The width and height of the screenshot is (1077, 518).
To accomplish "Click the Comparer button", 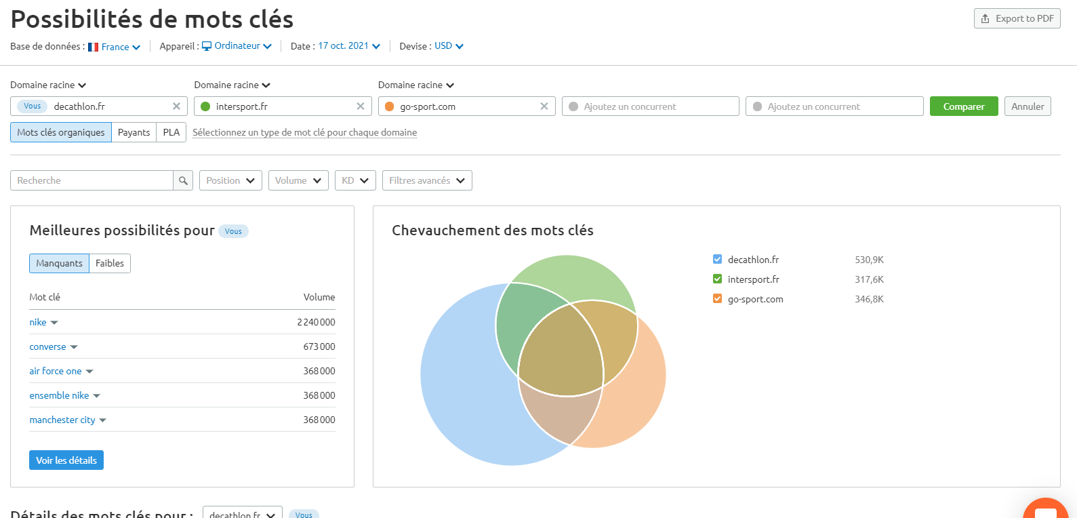I will coord(964,106).
